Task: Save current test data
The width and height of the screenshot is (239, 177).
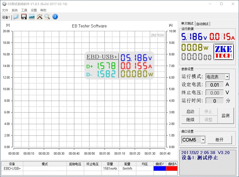Action: [x=24, y=17]
